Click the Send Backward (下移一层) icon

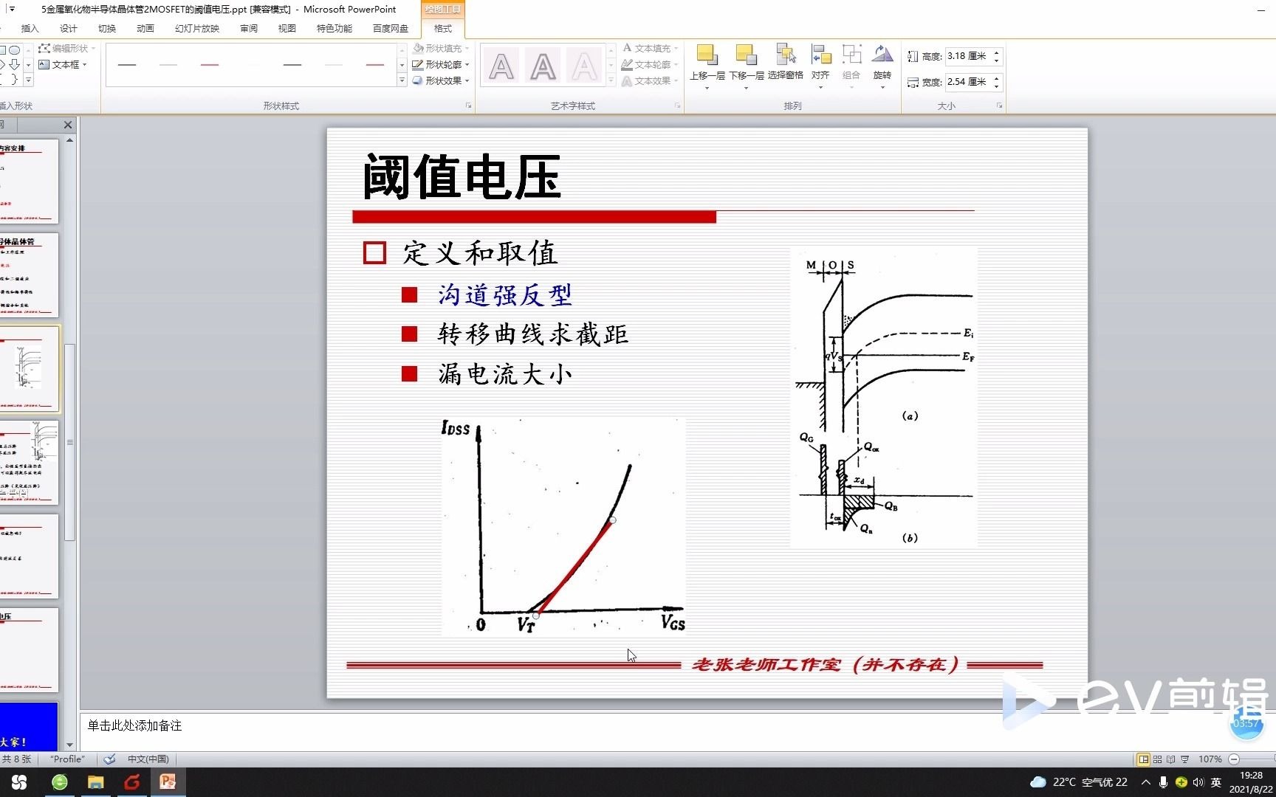coord(746,55)
